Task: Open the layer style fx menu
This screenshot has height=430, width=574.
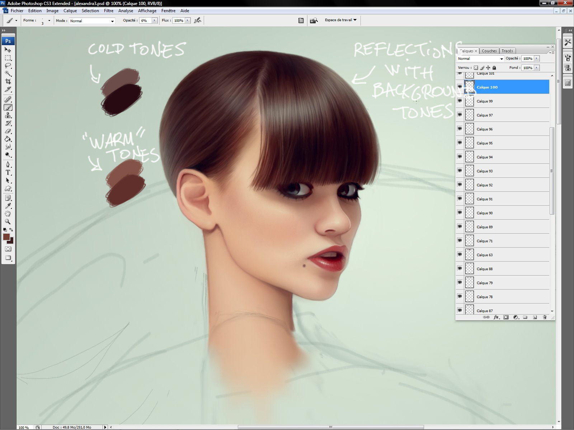Action: click(x=496, y=317)
